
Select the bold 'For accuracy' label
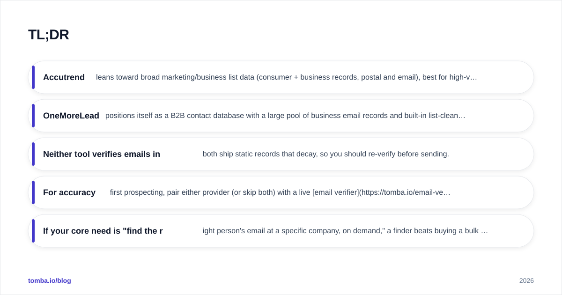(x=69, y=192)
